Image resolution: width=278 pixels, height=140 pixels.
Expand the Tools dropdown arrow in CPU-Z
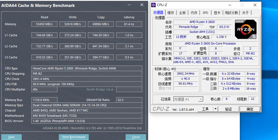pos(215,109)
